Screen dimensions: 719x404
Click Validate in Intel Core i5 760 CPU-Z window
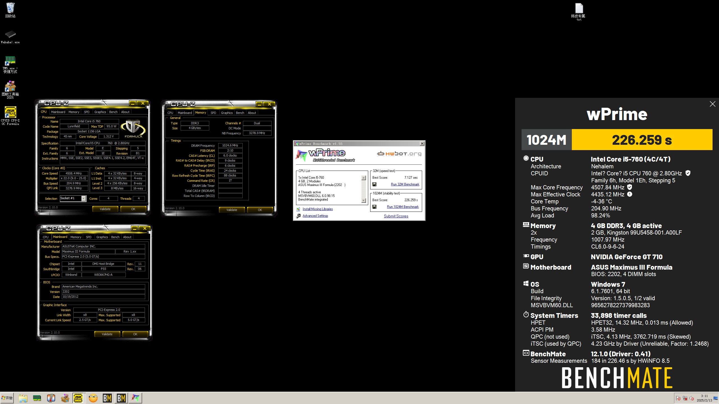[x=105, y=209]
